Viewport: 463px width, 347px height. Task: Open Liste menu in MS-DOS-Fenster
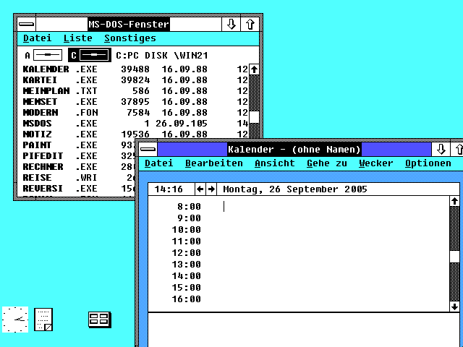coord(78,38)
